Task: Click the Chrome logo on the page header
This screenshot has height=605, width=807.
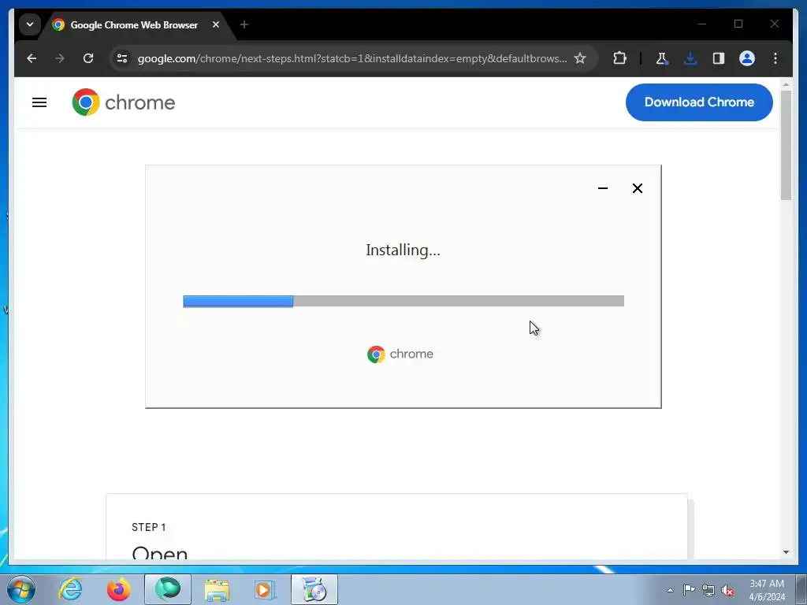Action: 124,102
